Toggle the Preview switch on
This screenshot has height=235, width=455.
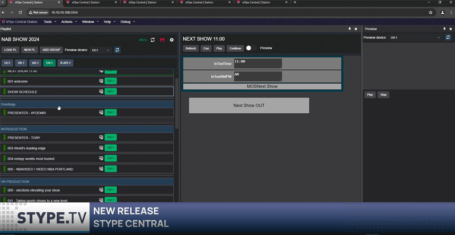[x=251, y=48]
